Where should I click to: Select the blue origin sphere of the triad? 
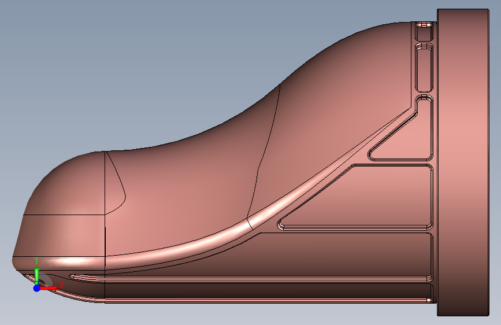point(37,288)
